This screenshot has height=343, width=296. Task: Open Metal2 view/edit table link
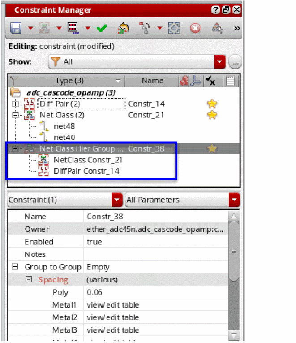coord(113,317)
